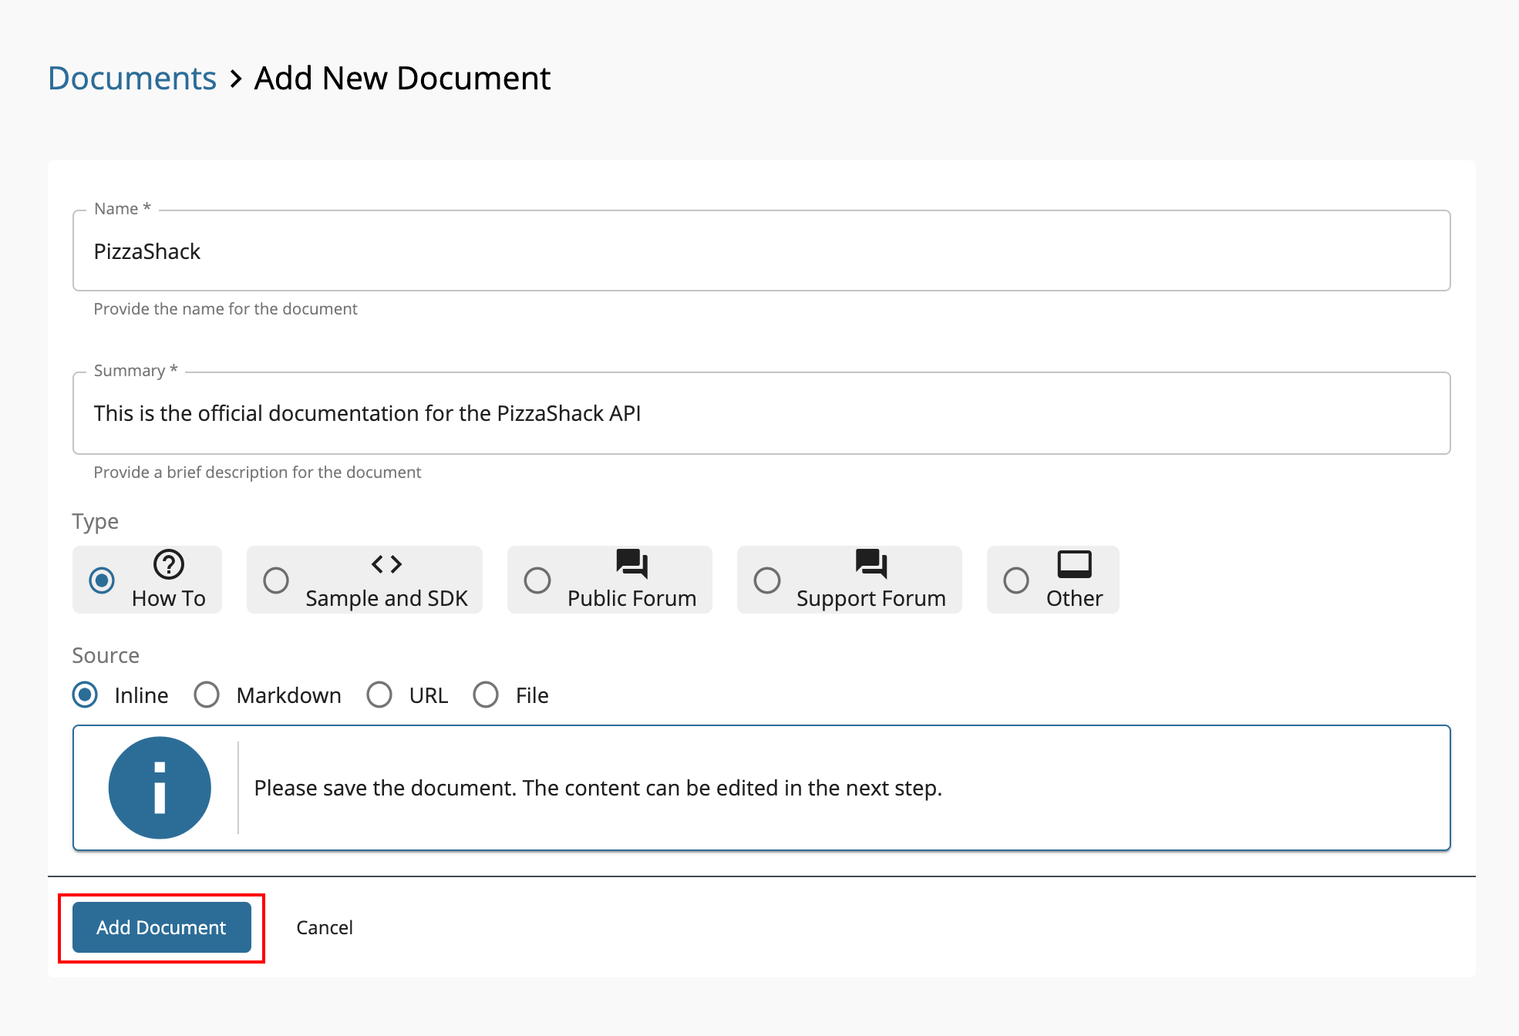Set the source to URL
This screenshot has width=1519, height=1036.
(x=379, y=695)
